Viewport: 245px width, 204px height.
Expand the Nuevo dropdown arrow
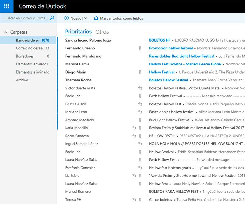point(85,18)
